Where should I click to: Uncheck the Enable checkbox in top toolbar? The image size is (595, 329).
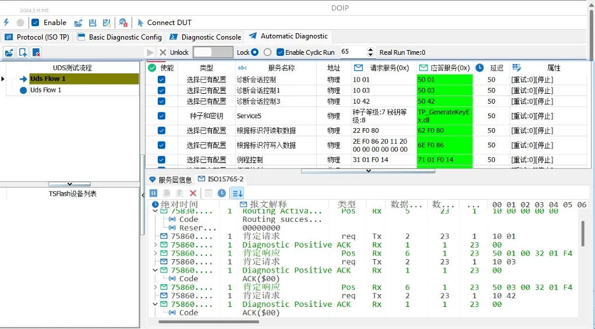click(x=36, y=23)
